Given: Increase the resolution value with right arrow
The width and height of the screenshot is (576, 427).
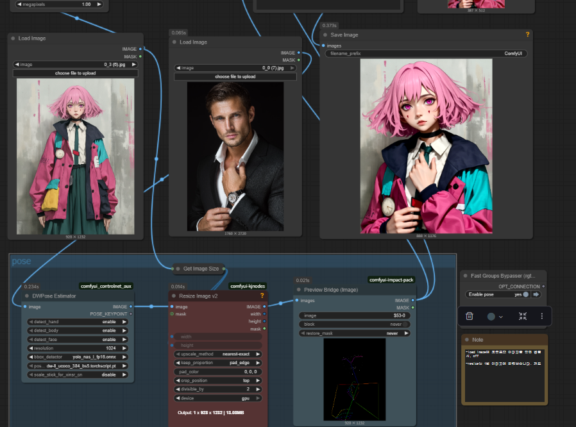Looking at the screenshot, I should [x=125, y=347].
